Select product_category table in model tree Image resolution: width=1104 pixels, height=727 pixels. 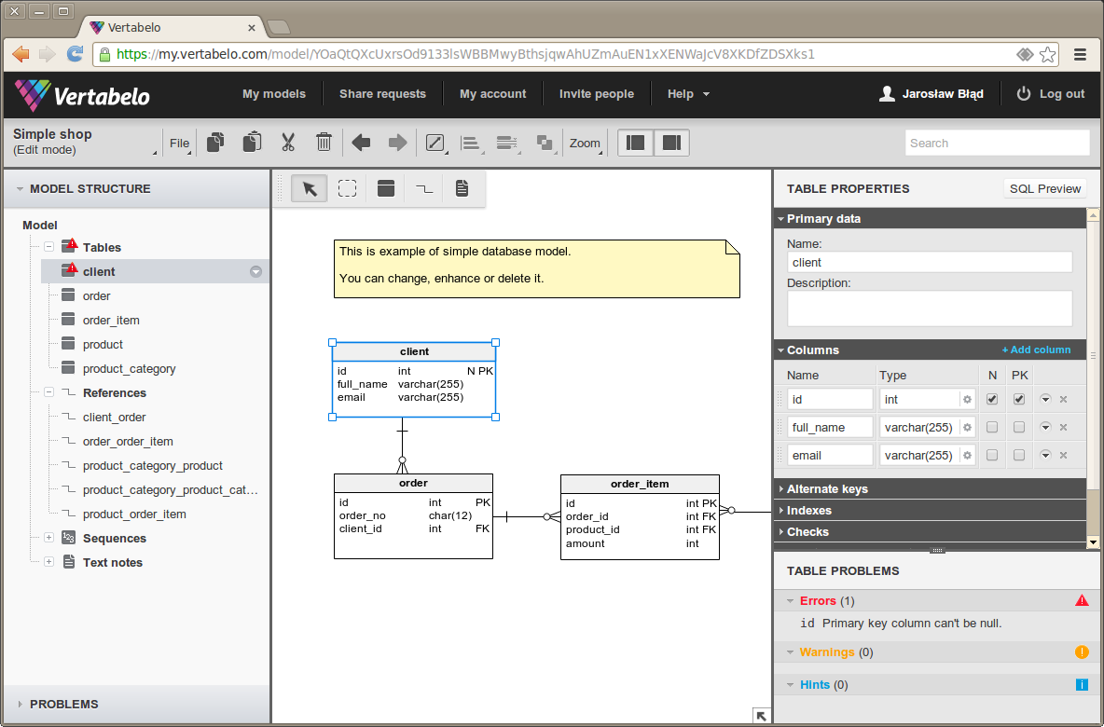coord(129,368)
